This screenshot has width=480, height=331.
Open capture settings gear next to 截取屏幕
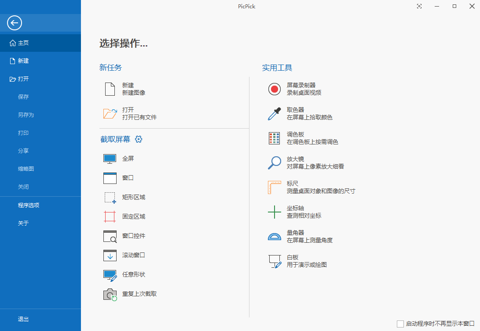pos(139,140)
